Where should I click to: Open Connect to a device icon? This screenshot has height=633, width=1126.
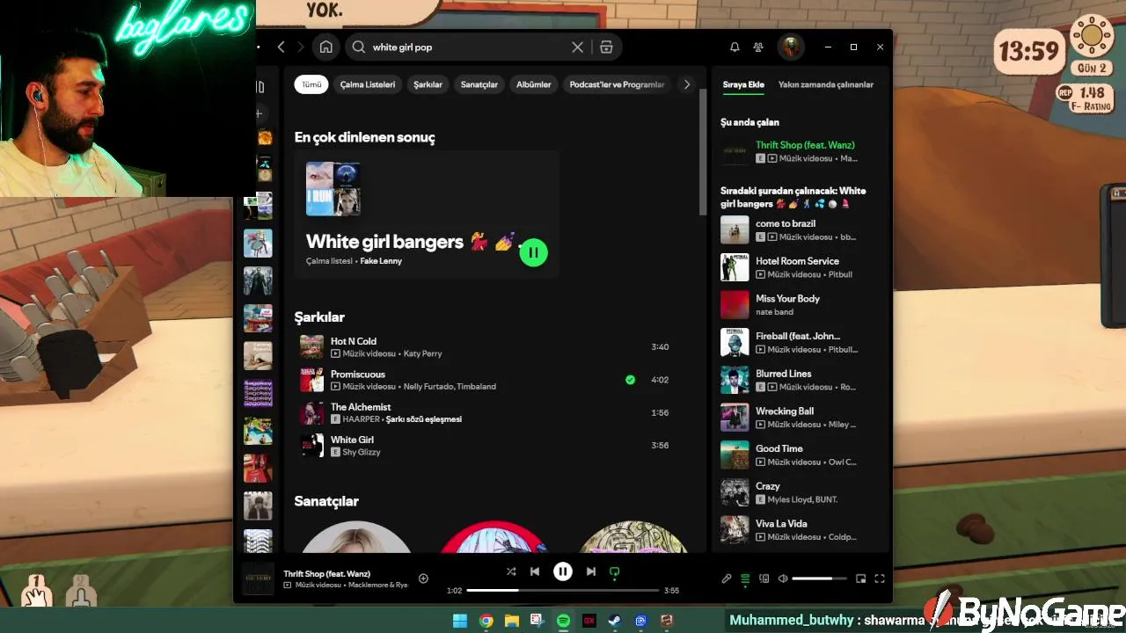[x=764, y=578]
